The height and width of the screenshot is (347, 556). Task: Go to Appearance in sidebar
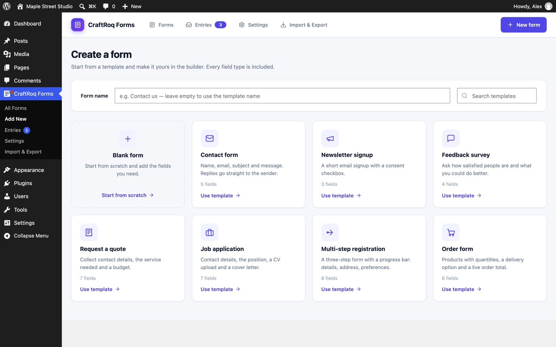[31, 170]
